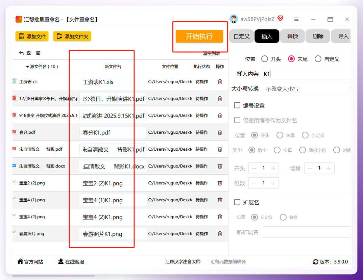
Task: Click 清空列表 to clear files
Action: tap(212, 54)
